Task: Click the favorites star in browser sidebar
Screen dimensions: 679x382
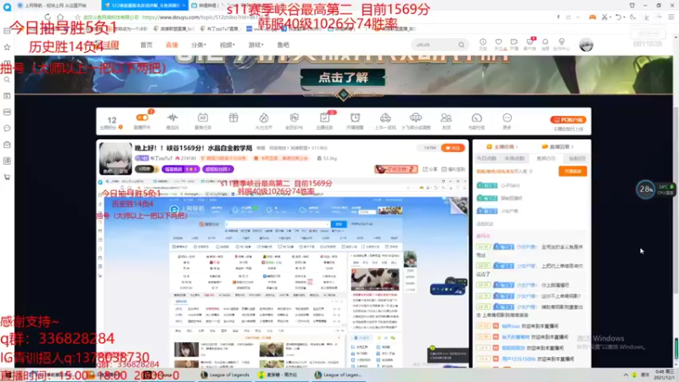Action: tap(7, 47)
